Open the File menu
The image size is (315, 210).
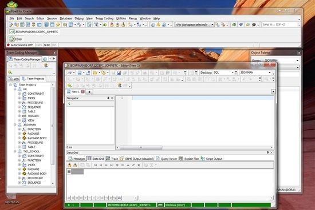click(12, 18)
